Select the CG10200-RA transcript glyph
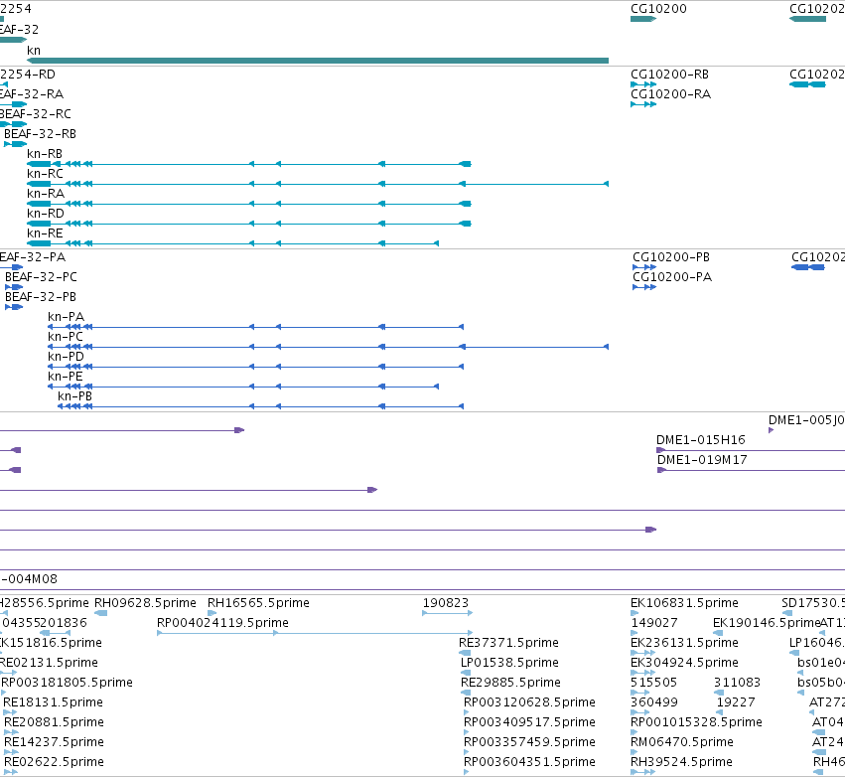Viewport: 845px width, 777px height. point(643,104)
